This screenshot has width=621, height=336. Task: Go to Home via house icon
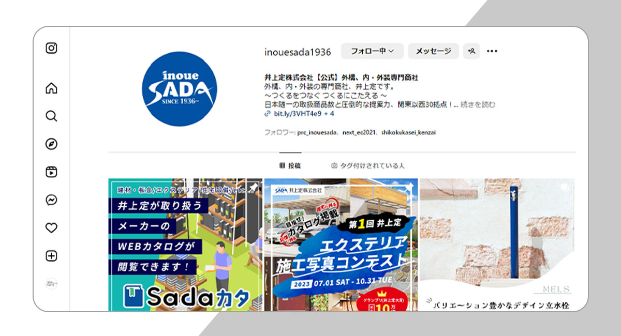point(51,88)
